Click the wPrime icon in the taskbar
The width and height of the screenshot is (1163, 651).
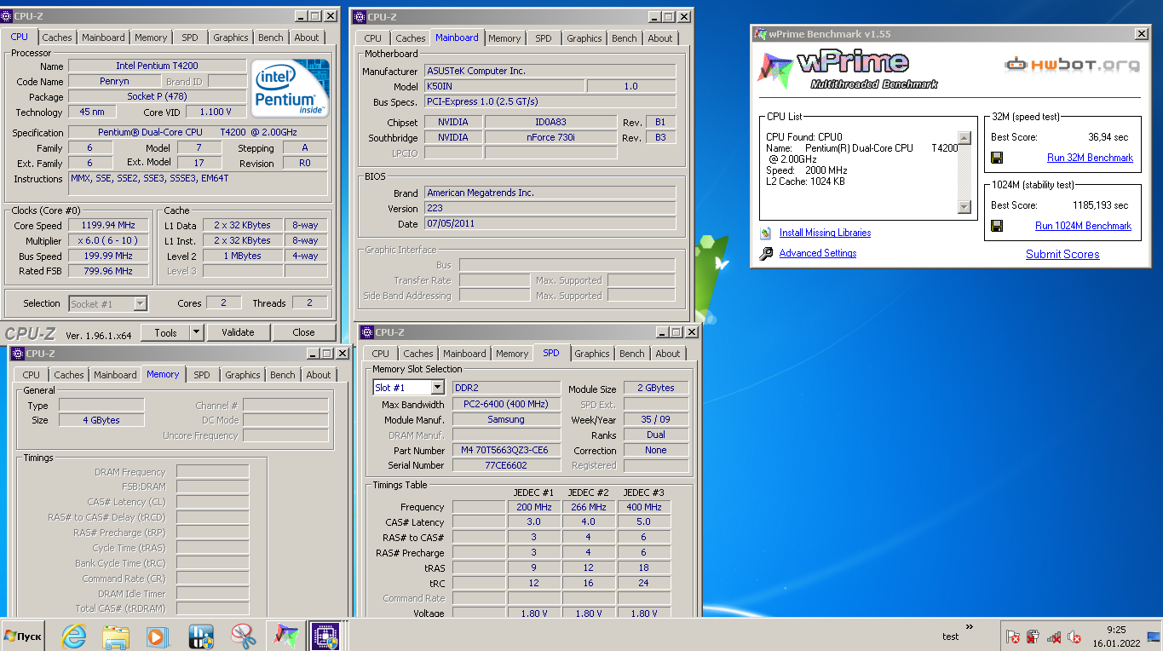point(285,636)
